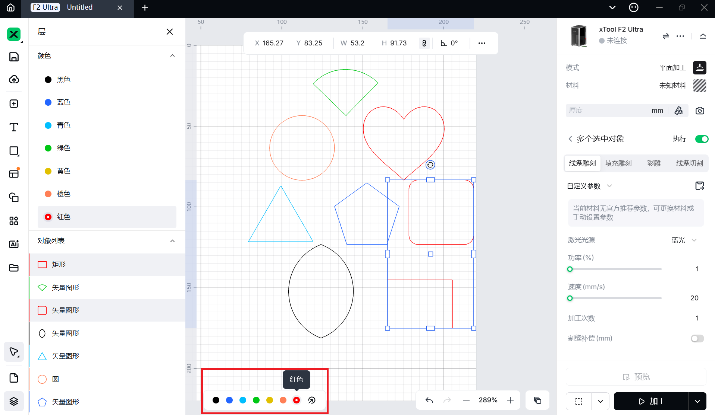Click the 加工 process button
This screenshot has height=415, width=715.
pyautogui.click(x=651, y=401)
